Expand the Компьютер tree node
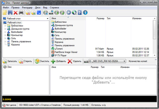This screenshot has height=109, width=159. [x=5, y=35]
